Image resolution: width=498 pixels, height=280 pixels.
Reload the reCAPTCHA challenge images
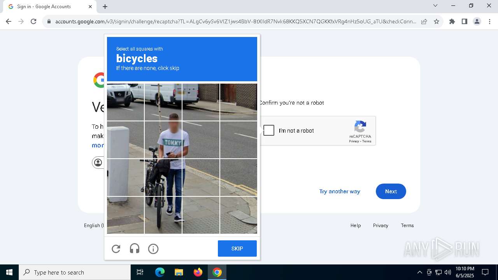(116, 249)
